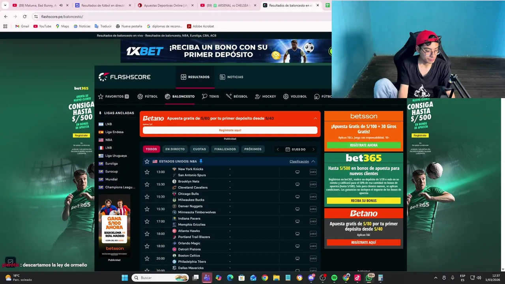The height and width of the screenshot is (284, 505).
Task: Open FAVORITOS in sports menu
Action: click(113, 96)
